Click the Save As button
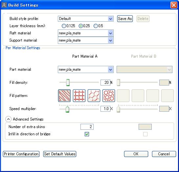 click(125, 19)
